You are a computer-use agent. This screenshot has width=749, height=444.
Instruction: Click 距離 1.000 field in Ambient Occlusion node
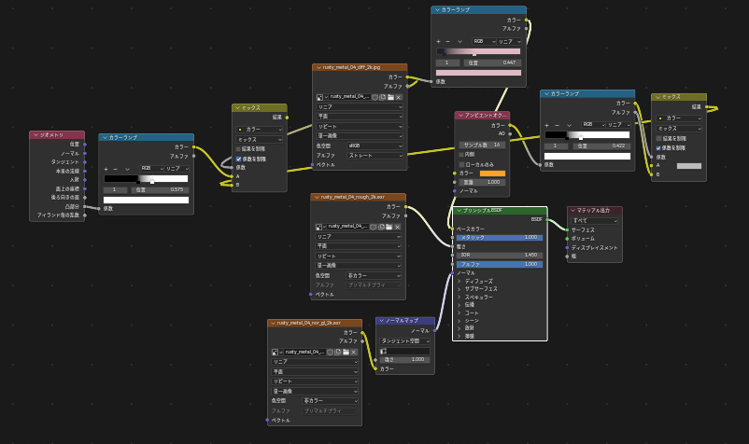point(482,182)
